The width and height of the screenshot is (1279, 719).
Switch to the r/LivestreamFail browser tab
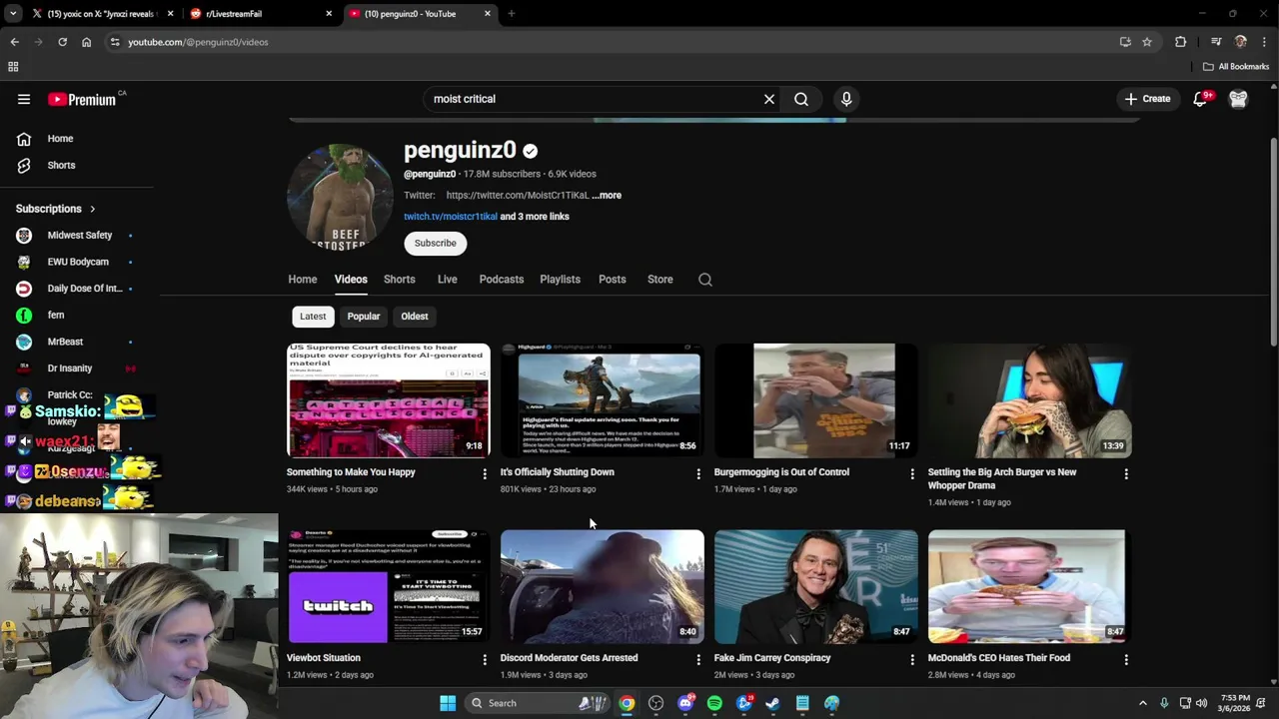pyautogui.click(x=260, y=14)
